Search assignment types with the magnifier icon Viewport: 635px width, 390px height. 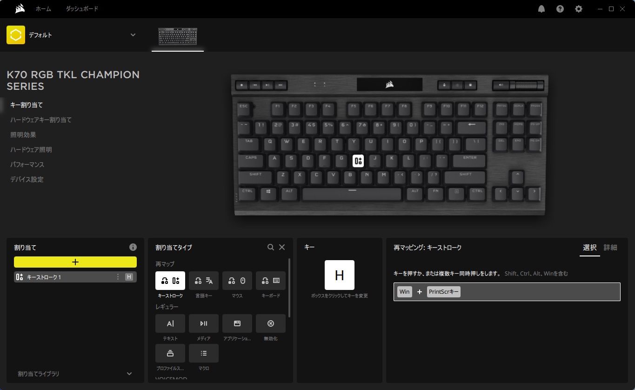pyautogui.click(x=271, y=247)
